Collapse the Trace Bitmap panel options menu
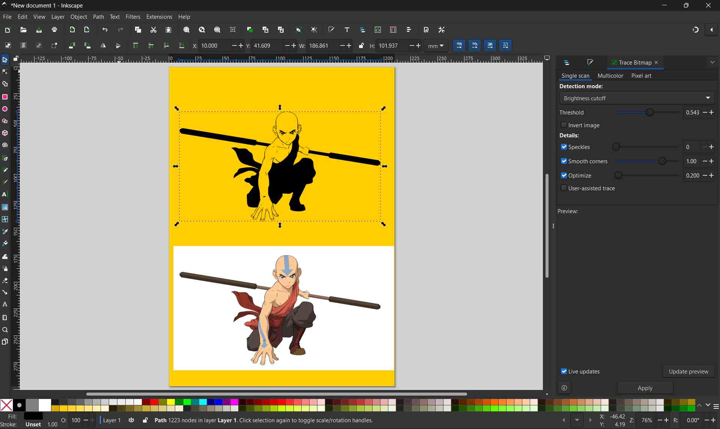720x429 pixels. (x=712, y=62)
